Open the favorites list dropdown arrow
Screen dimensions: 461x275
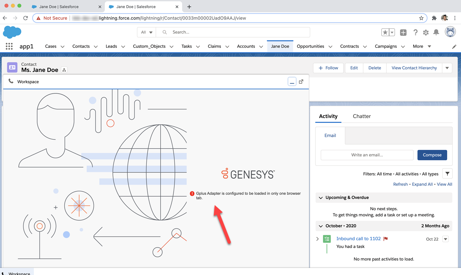pos(392,32)
